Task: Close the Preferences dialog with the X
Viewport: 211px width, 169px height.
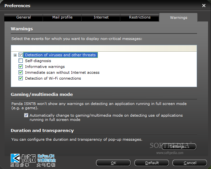Action: [x=204, y=6]
